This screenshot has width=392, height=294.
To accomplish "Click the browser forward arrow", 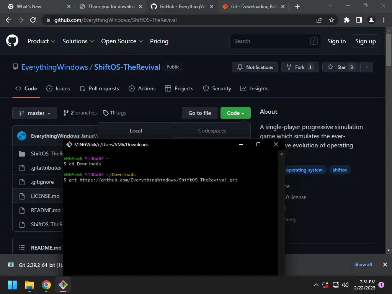I will (21, 20).
